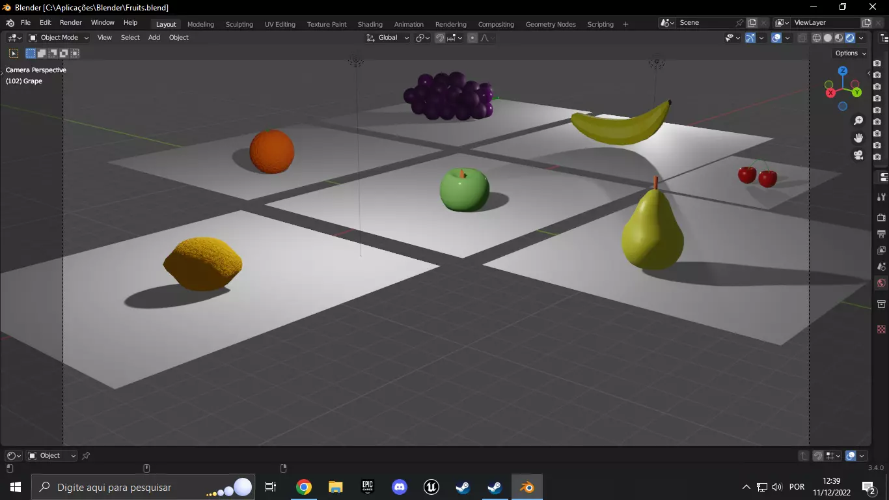This screenshot has width=889, height=500.
Task: Open the viewport Add menu
Action: coord(154,38)
